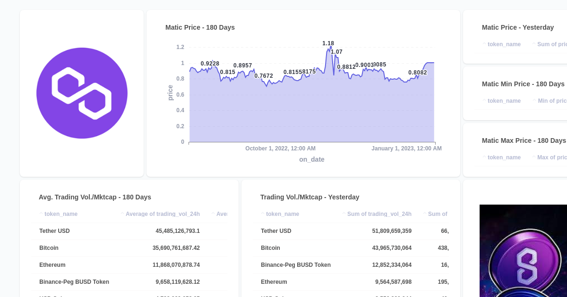The image size is (567, 297).
Task: Click the Matic Price - 180 Days chart title
Action: [x=200, y=27]
